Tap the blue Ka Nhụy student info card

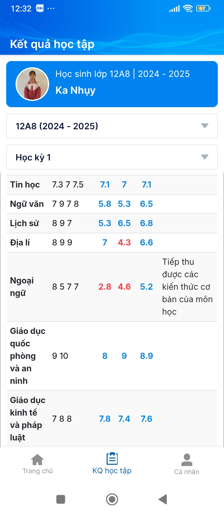[112, 84]
